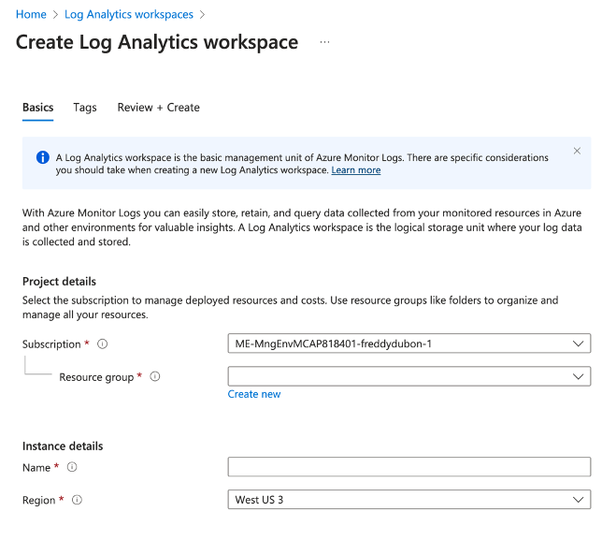Viewport: 602px width, 541px height.
Task: Click the Create Log Analytics workspace title
Action: [x=157, y=42]
